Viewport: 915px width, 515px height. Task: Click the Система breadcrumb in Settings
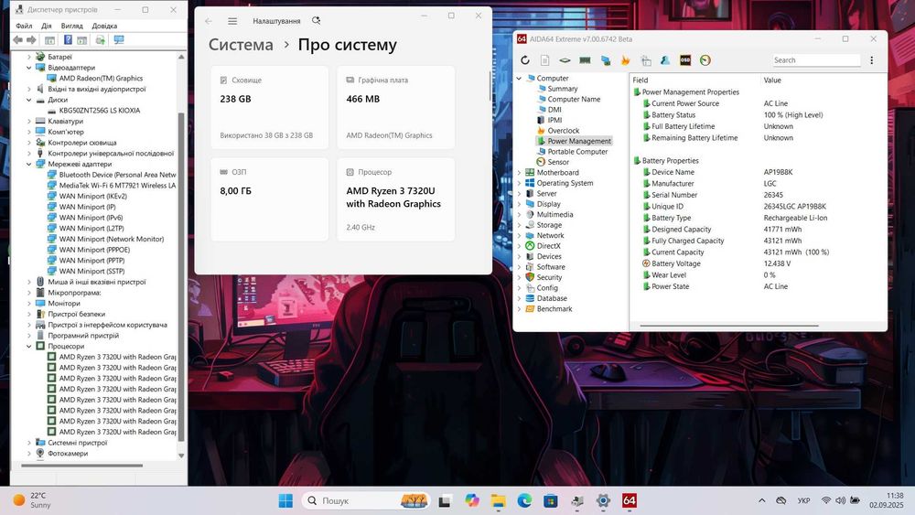tap(241, 45)
